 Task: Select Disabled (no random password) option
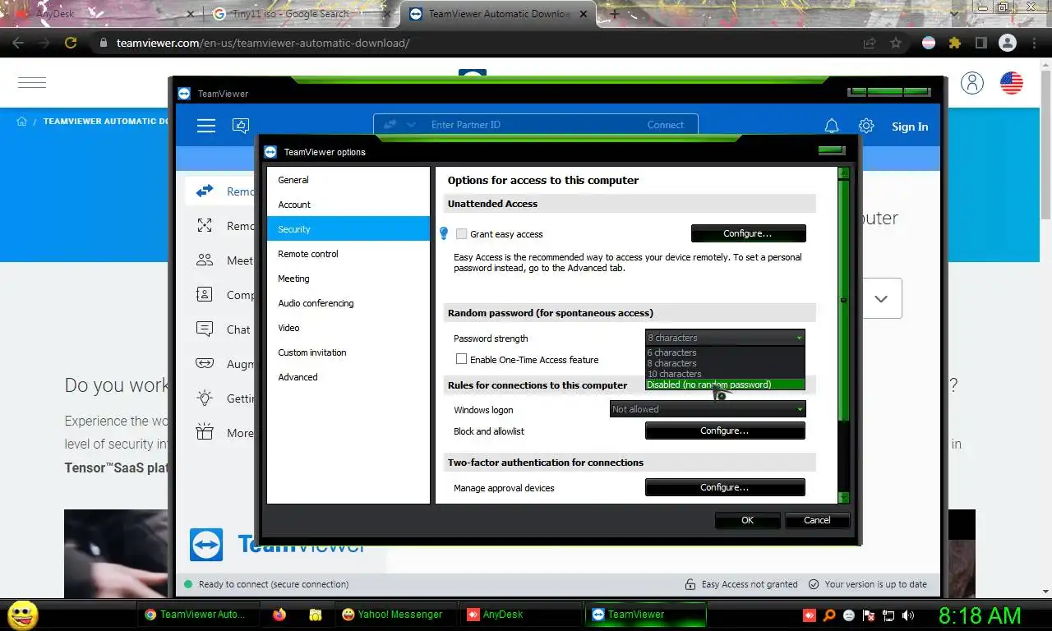point(725,385)
